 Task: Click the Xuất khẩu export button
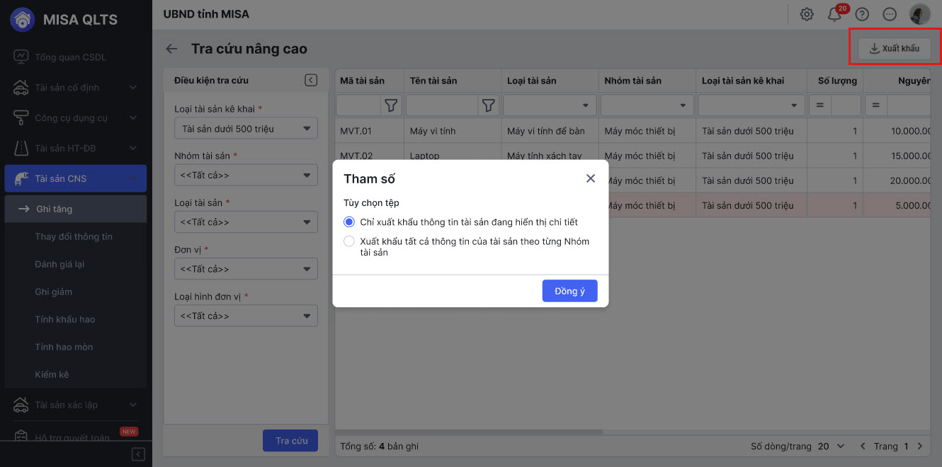[x=894, y=48]
